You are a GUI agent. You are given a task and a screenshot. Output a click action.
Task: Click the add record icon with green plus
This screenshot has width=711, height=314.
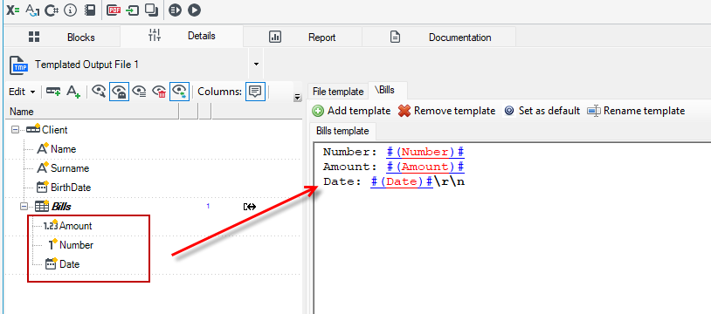click(53, 92)
